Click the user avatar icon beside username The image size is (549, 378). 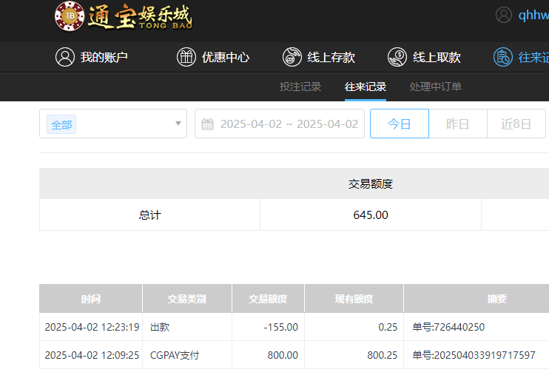click(x=504, y=16)
